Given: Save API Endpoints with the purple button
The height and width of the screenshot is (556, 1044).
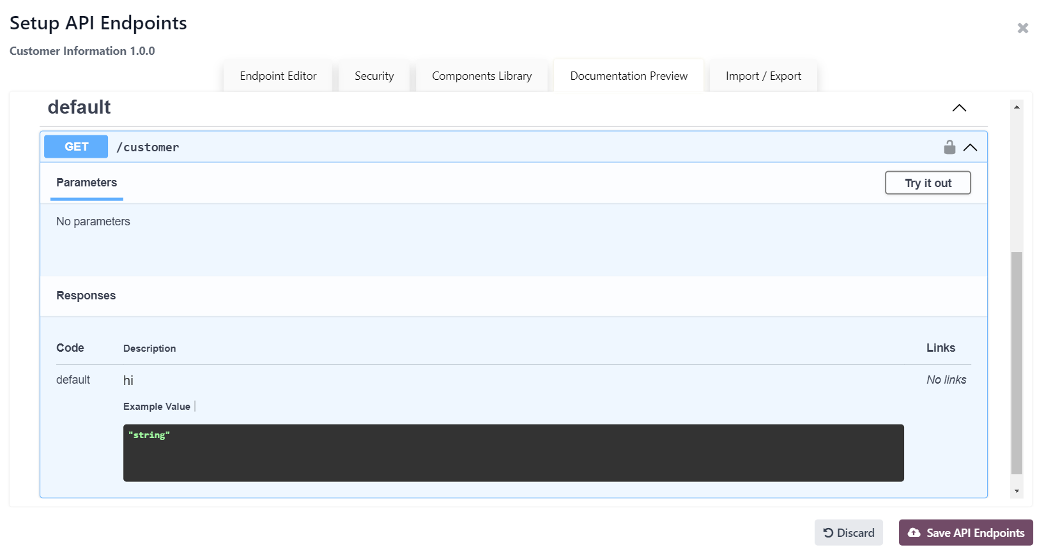Looking at the screenshot, I should click(x=965, y=532).
